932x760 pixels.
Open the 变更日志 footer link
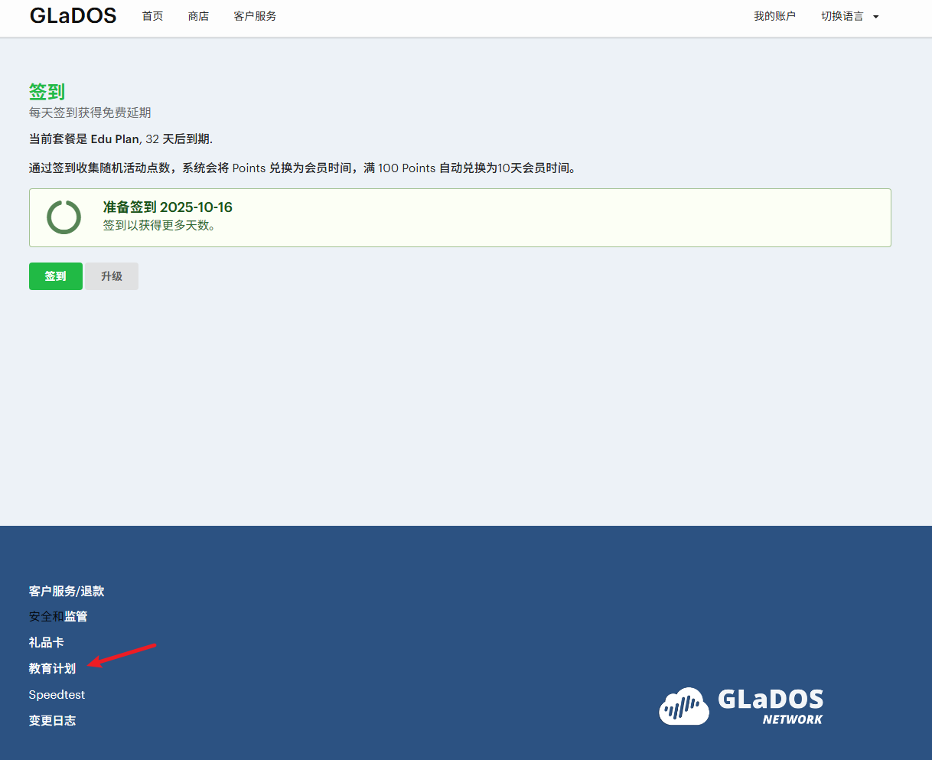[x=52, y=720]
